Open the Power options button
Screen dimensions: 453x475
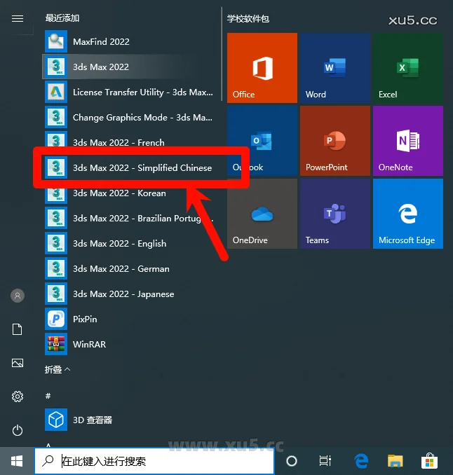pos(18,430)
